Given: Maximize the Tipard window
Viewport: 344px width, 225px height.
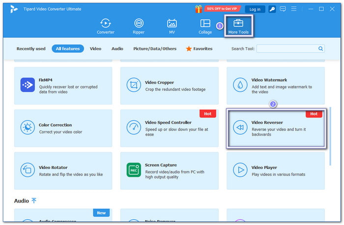Looking at the screenshot, I should 321,9.
